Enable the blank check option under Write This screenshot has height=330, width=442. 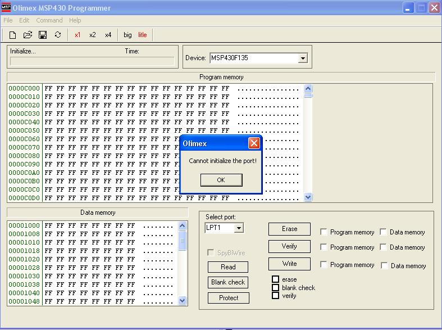click(275, 287)
